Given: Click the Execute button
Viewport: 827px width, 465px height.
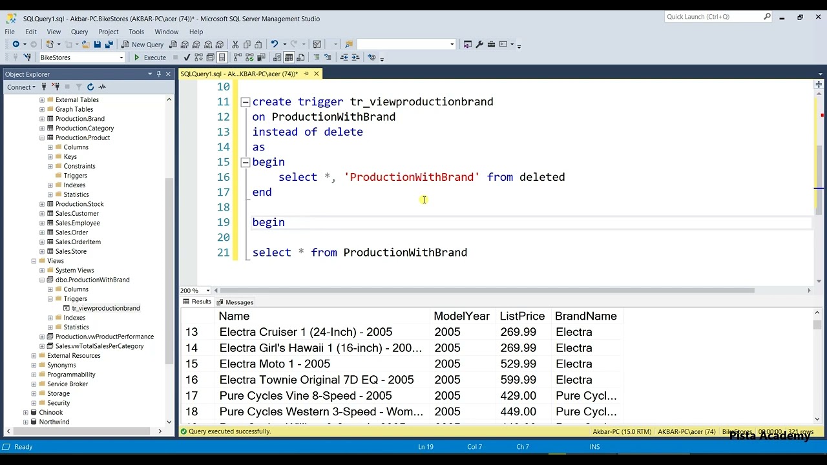Looking at the screenshot, I should point(150,57).
